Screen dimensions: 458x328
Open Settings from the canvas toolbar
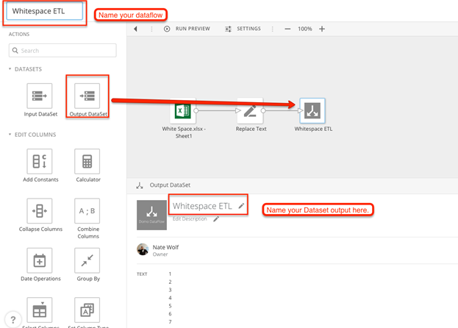pyautogui.click(x=243, y=29)
